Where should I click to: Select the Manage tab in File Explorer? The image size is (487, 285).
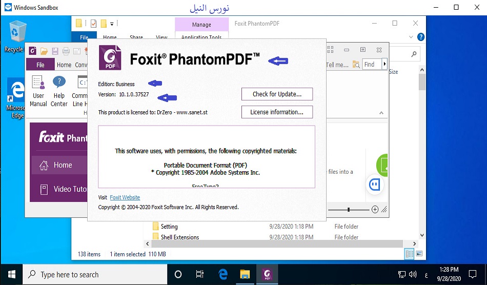(201, 25)
